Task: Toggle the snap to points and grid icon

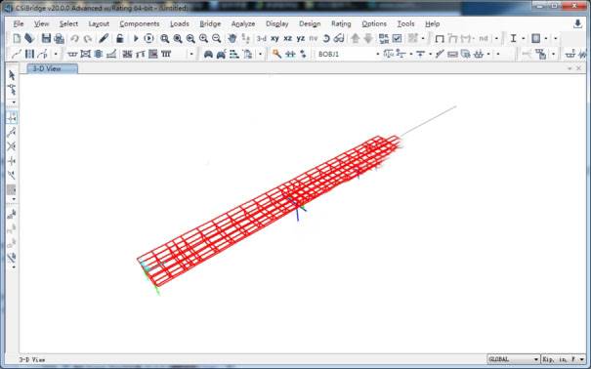Action: pyautogui.click(x=12, y=118)
